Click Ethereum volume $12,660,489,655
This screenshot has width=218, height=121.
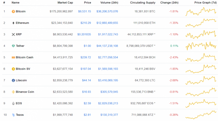pos(107,23)
